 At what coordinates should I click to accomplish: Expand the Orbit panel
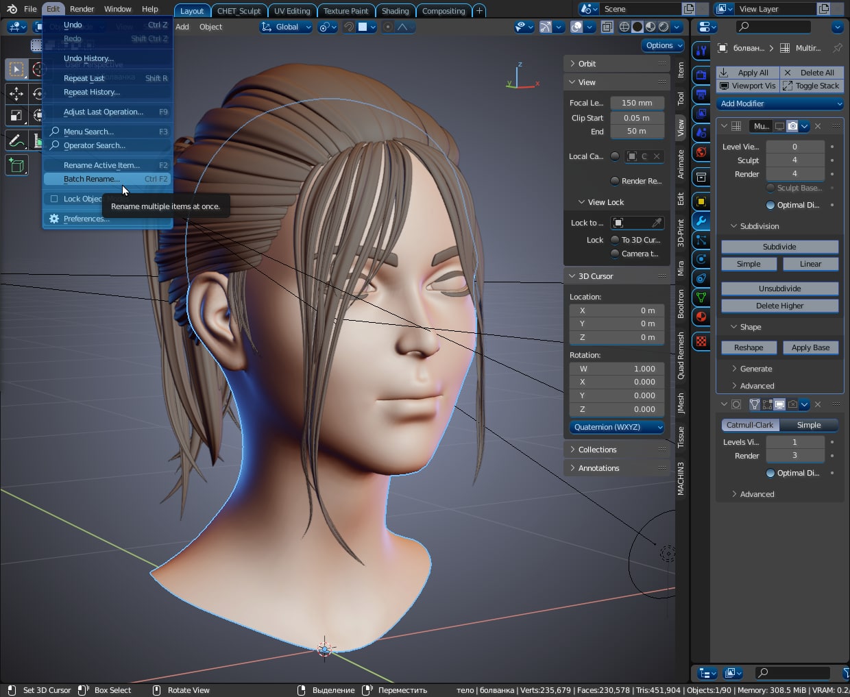point(617,64)
